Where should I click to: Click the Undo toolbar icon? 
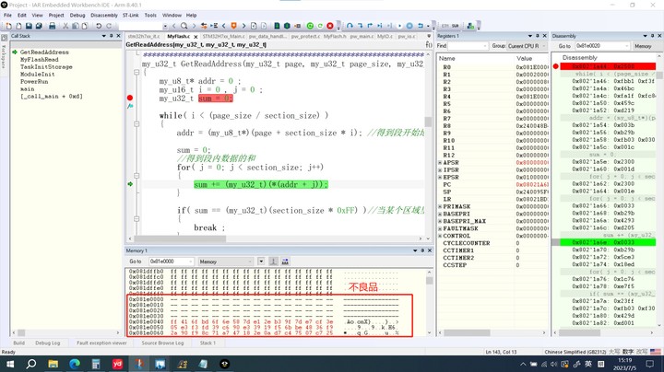99,26
